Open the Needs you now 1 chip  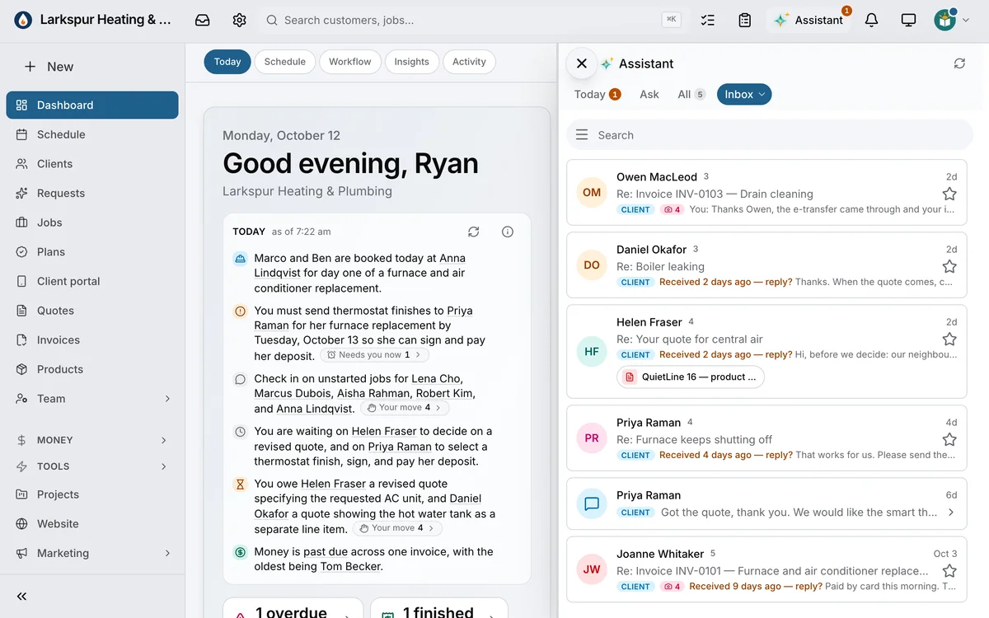click(375, 355)
